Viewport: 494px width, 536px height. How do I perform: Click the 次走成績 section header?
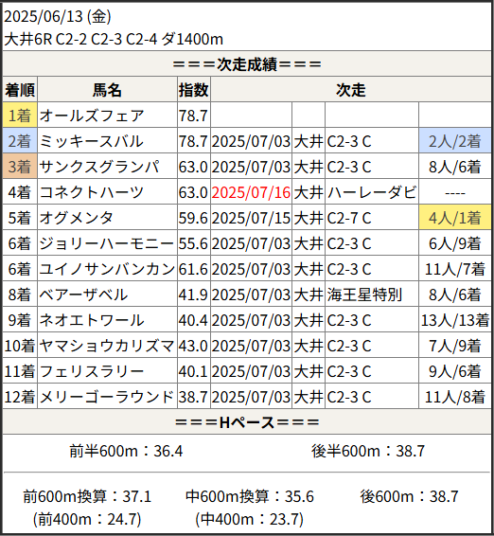[247, 64]
